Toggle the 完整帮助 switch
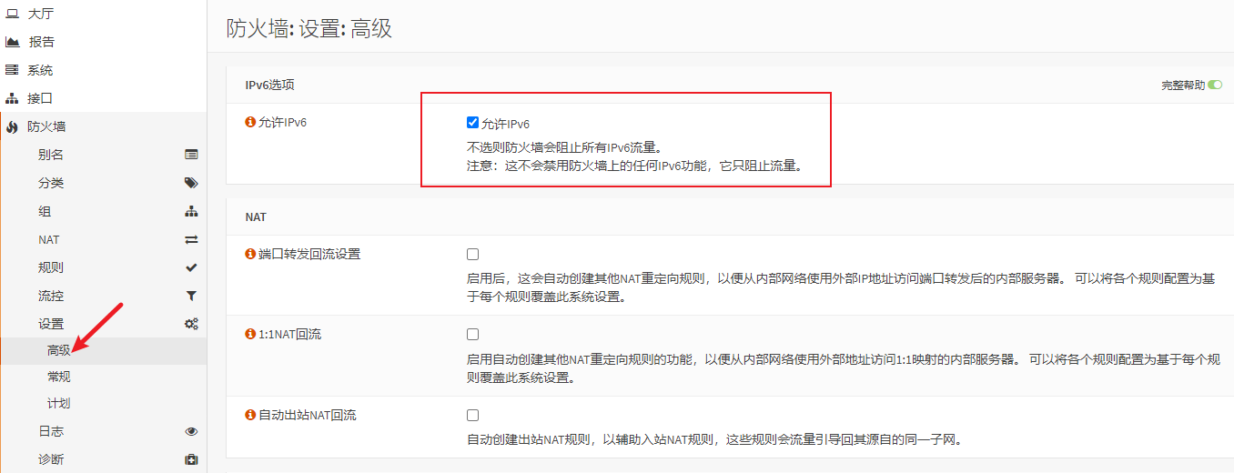 [1215, 86]
